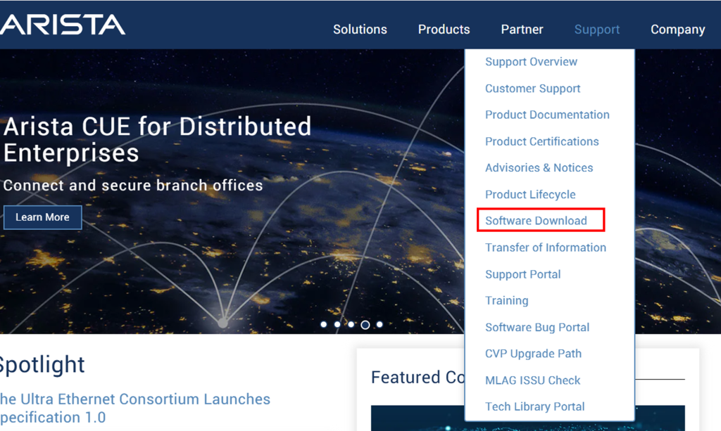The height and width of the screenshot is (431, 721).
Task: Select the fourth (active) carousel dot
Action: click(x=365, y=325)
